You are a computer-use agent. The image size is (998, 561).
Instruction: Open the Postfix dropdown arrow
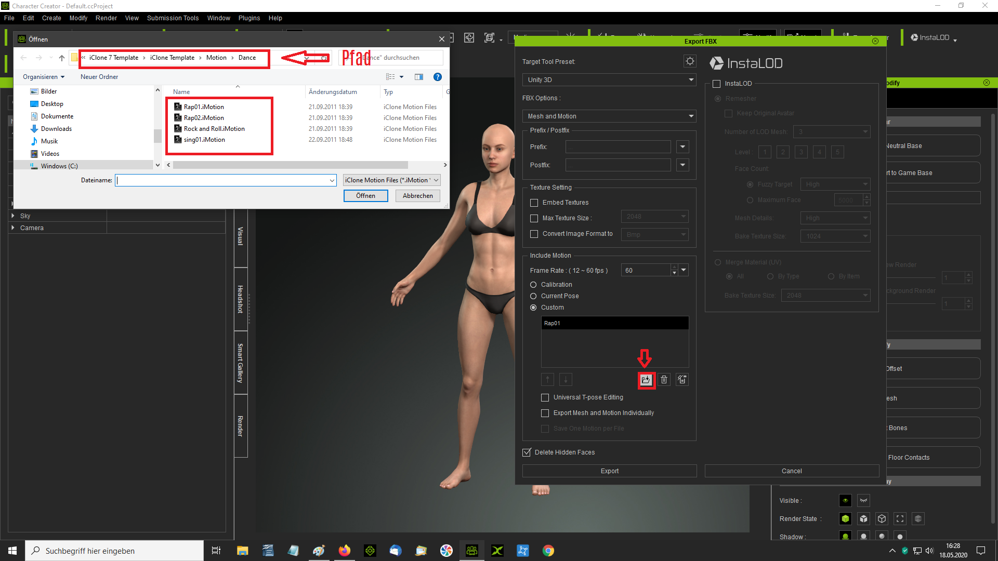point(682,165)
